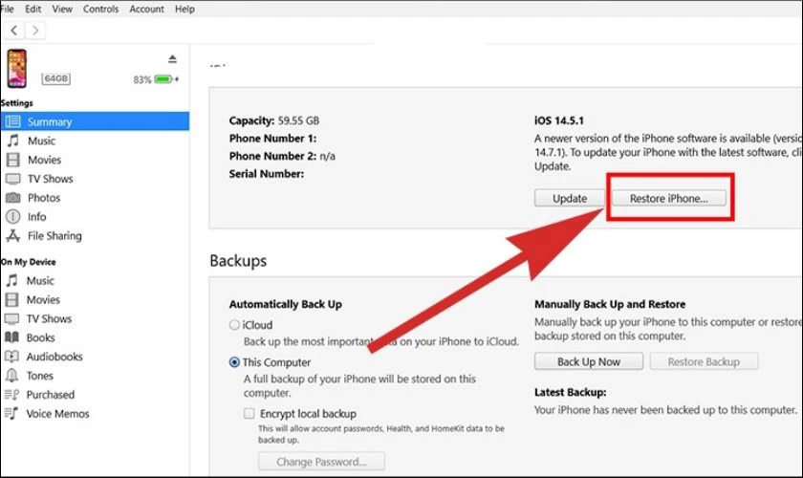Screen dimensions: 803x478
Task: Click the Change Password... button
Action: coord(321,462)
